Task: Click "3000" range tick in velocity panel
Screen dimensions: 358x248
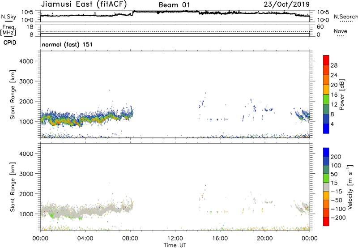Action: [x=26, y=174]
